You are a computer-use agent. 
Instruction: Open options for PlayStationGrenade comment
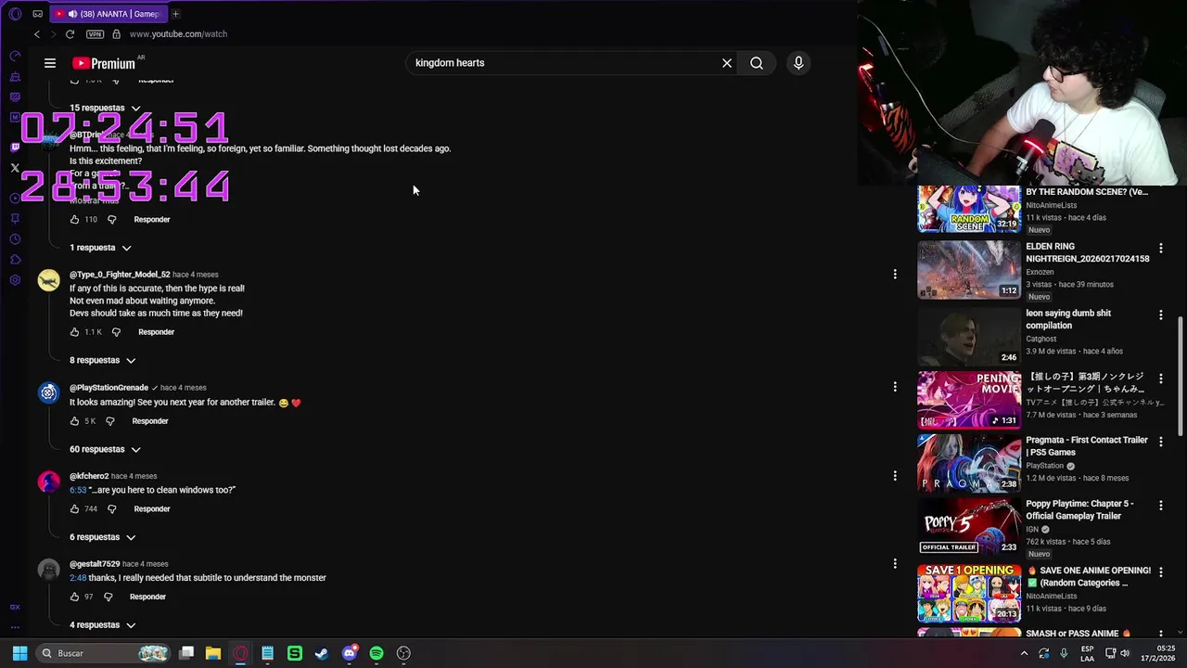[x=895, y=387]
